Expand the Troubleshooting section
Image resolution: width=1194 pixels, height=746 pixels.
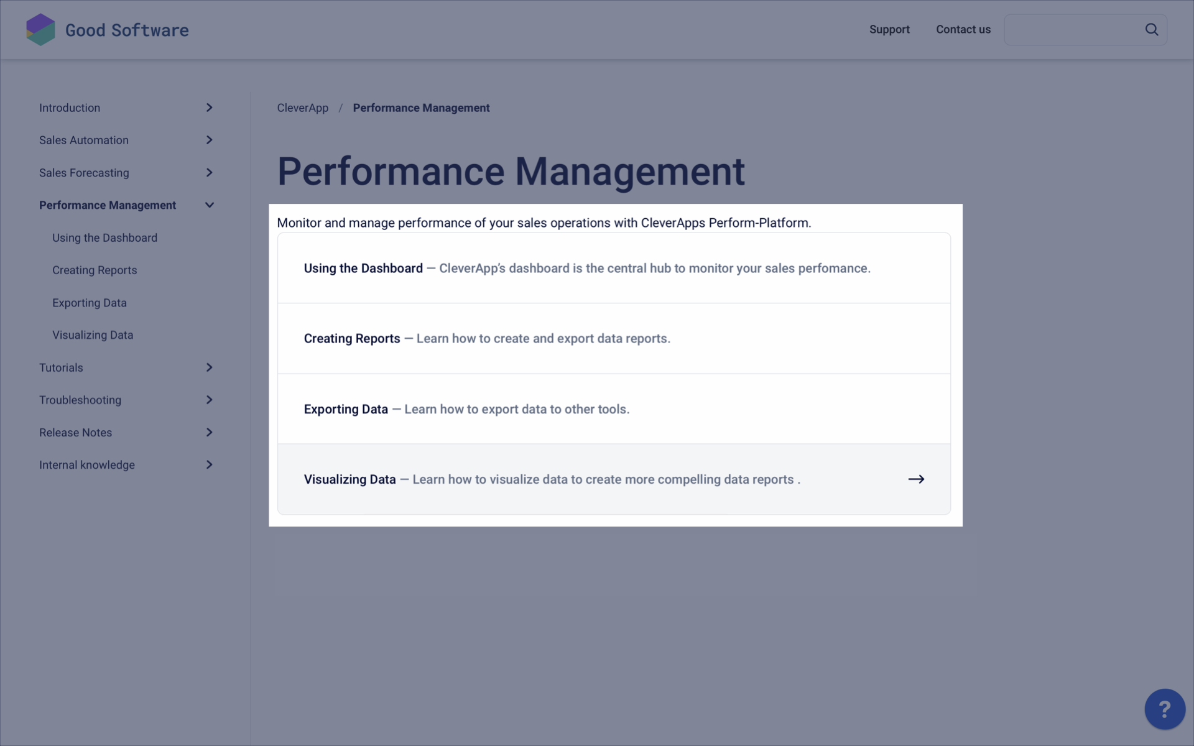pos(208,400)
